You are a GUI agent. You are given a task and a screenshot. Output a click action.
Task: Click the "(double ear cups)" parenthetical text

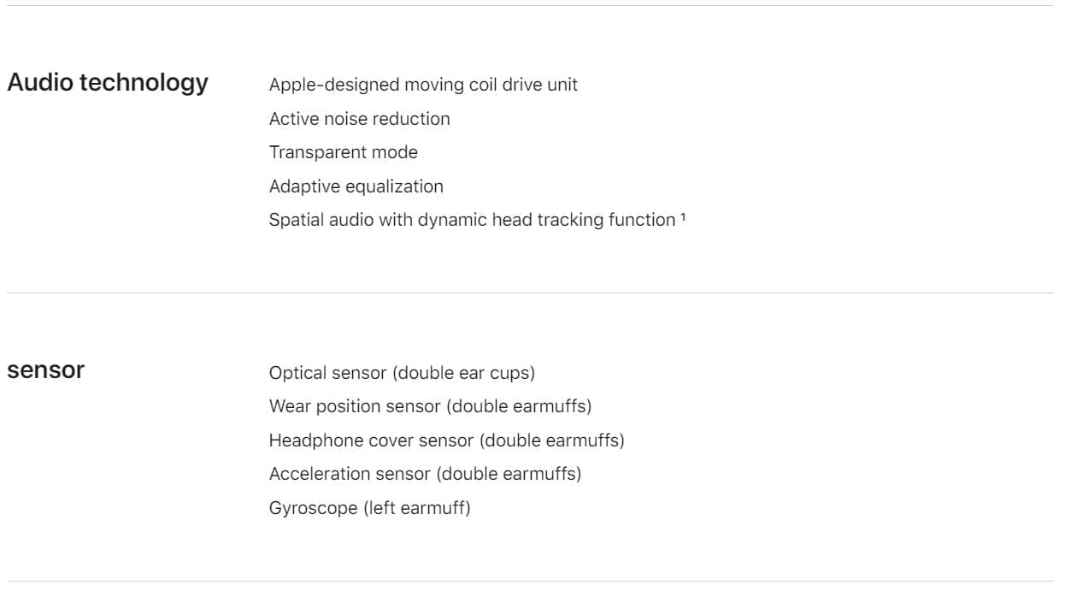467,373
